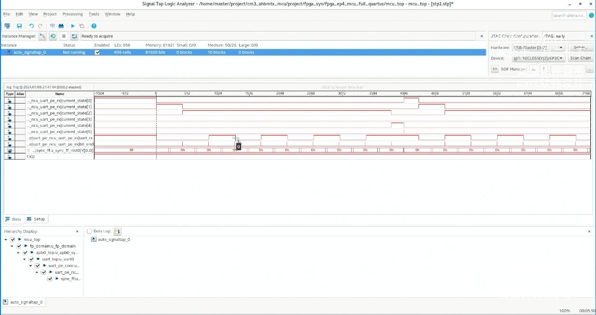This screenshot has height=315, width=596.
Task: Open the Device selection dropdown
Action: (x=539, y=58)
